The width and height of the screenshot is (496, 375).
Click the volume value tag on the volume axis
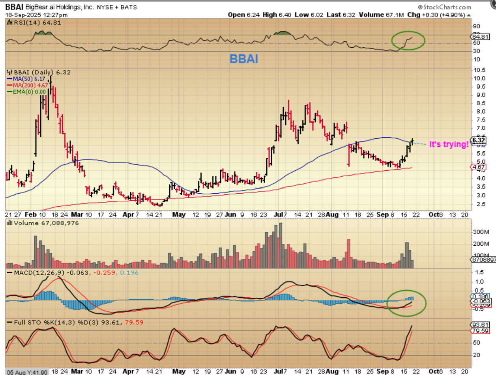pyautogui.click(x=483, y=260)
